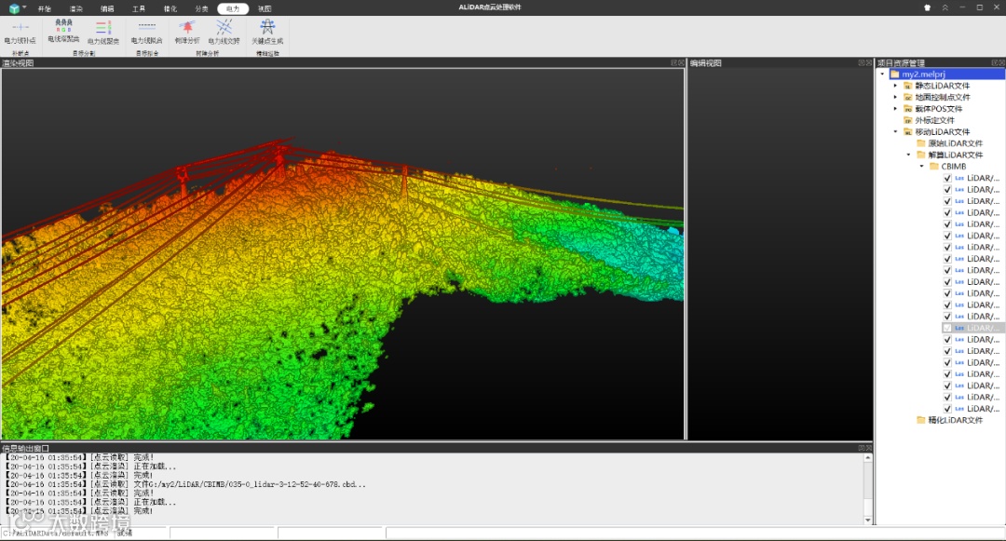Open the 电力线聚类 clustering tool
Screen dimensions: 1006x541
102,29
